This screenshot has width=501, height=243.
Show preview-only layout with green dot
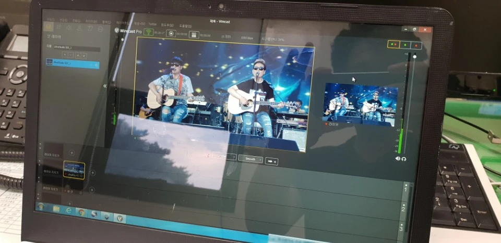click(x=405, y=45)
